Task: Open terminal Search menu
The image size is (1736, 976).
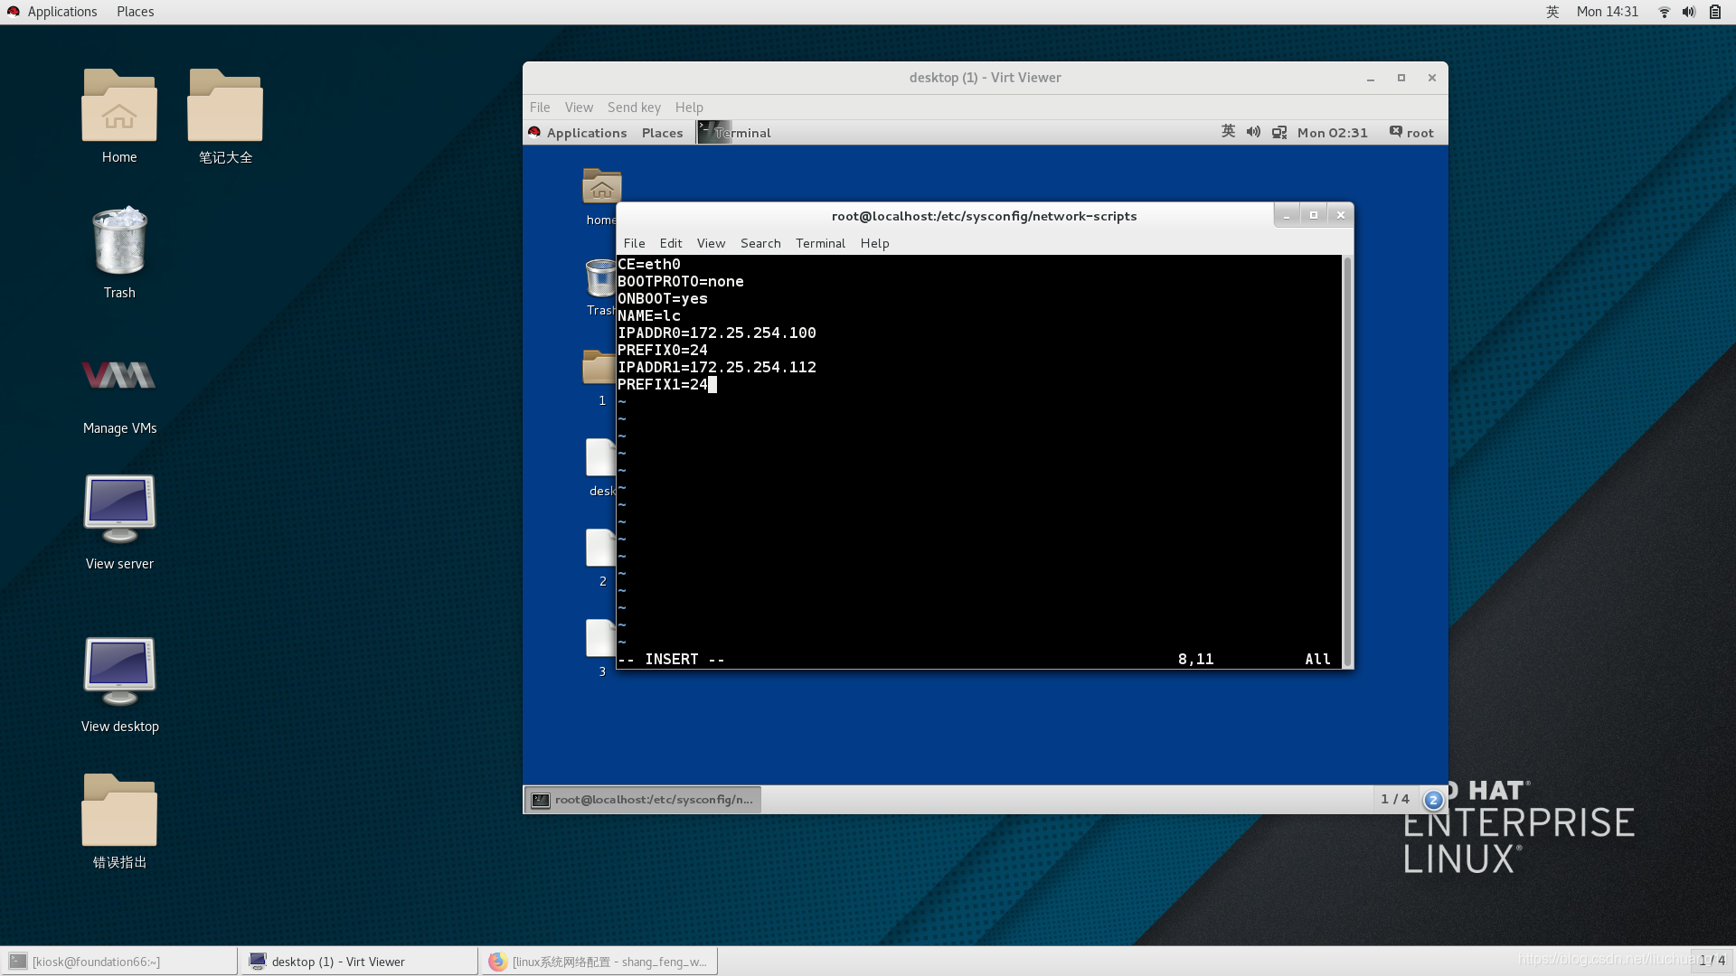Action: [760, 243]
